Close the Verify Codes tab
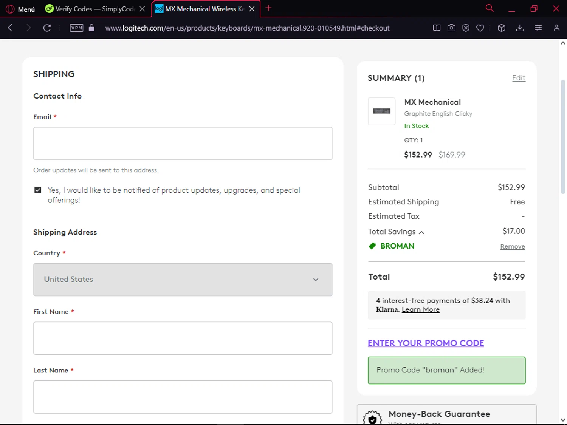This screenshot has height=425, width=567. (142, 9)
